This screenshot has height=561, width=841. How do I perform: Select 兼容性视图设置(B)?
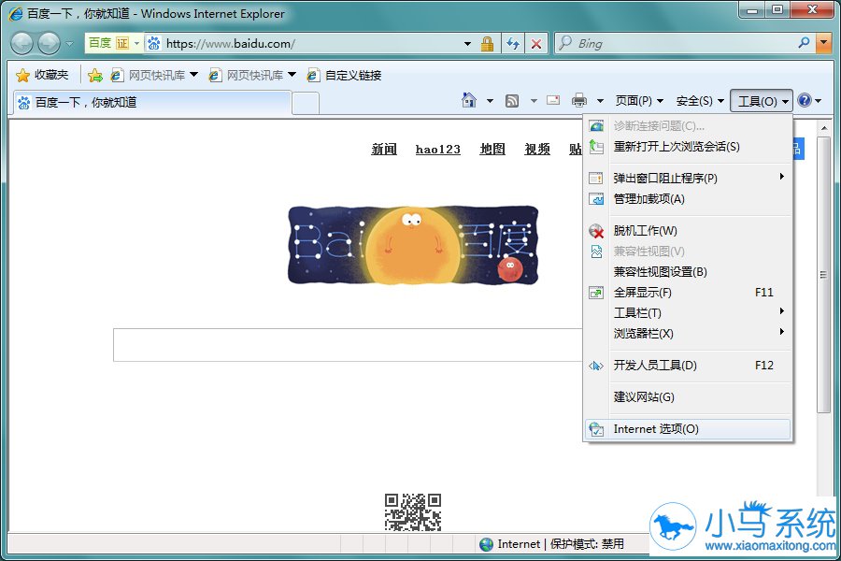pyautogui.click(x=688, y=272)
